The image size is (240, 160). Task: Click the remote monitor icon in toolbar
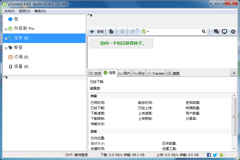[x=224, y=32]
